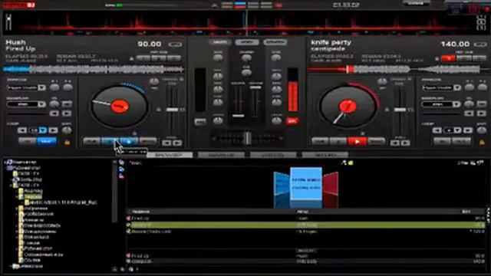Disable the red PFL button on right channel

292,121
